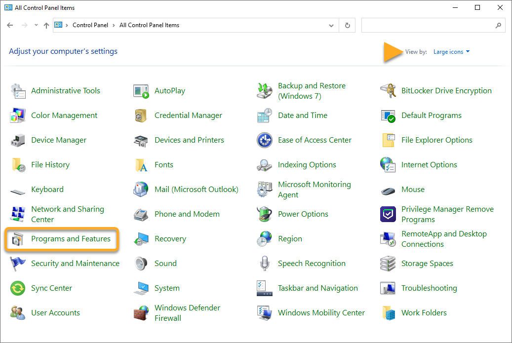Expand the View by Large icons dropdown
Image resolution: width=512 pixels, height=343 pixels.
pos(451,52)
